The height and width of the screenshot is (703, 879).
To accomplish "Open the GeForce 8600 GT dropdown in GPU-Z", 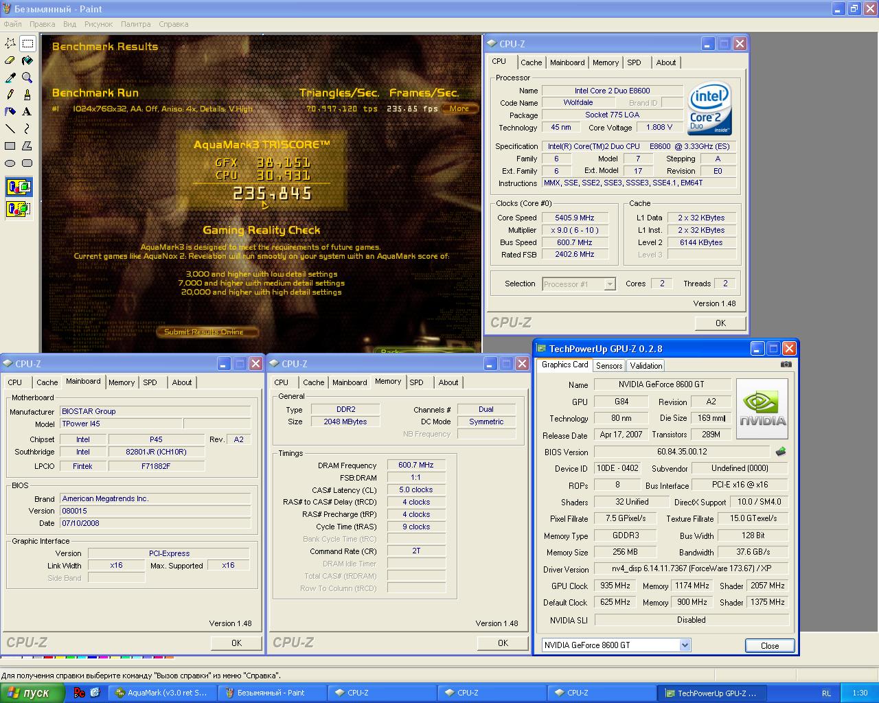I will coord(684,645).
